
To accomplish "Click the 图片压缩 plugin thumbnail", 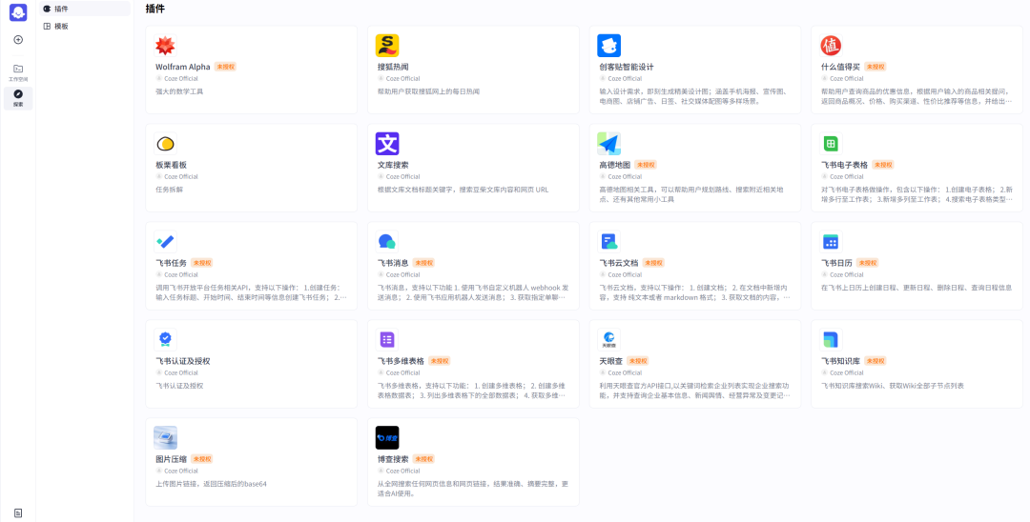I will coord(166,438).
